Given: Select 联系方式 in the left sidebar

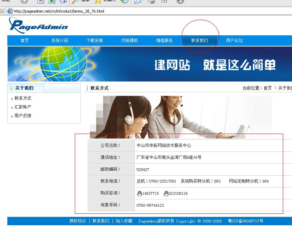Looking at the screenshot, I should coord(23,98).
